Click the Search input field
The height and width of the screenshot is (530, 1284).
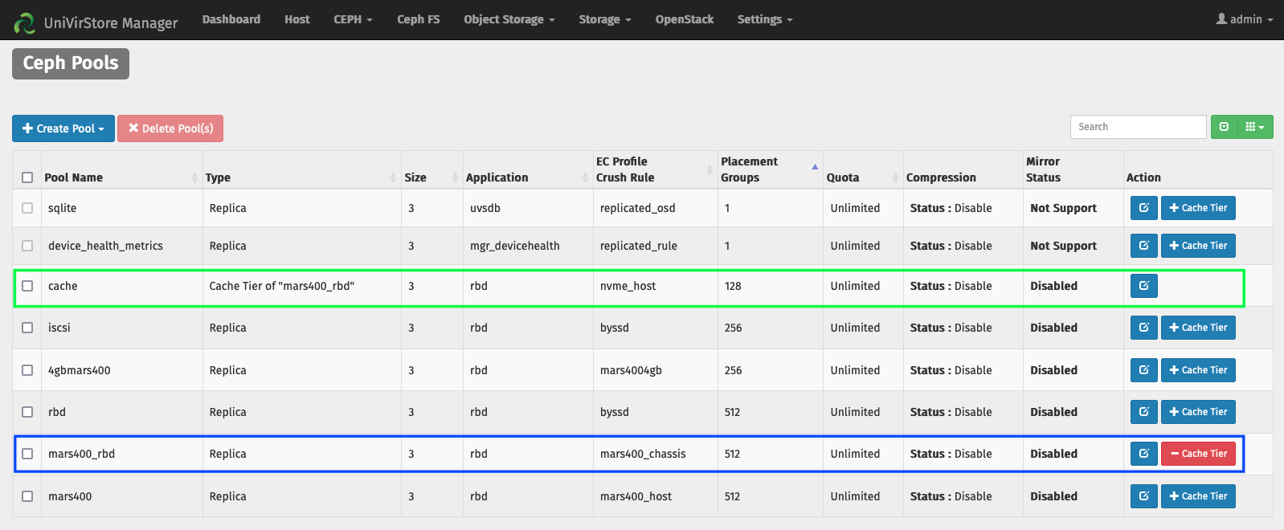pos(1138,127)
